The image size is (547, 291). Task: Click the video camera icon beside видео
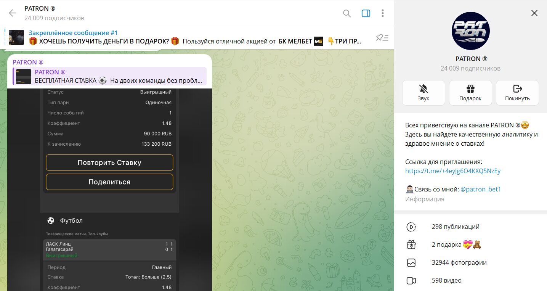click(411, 281)
